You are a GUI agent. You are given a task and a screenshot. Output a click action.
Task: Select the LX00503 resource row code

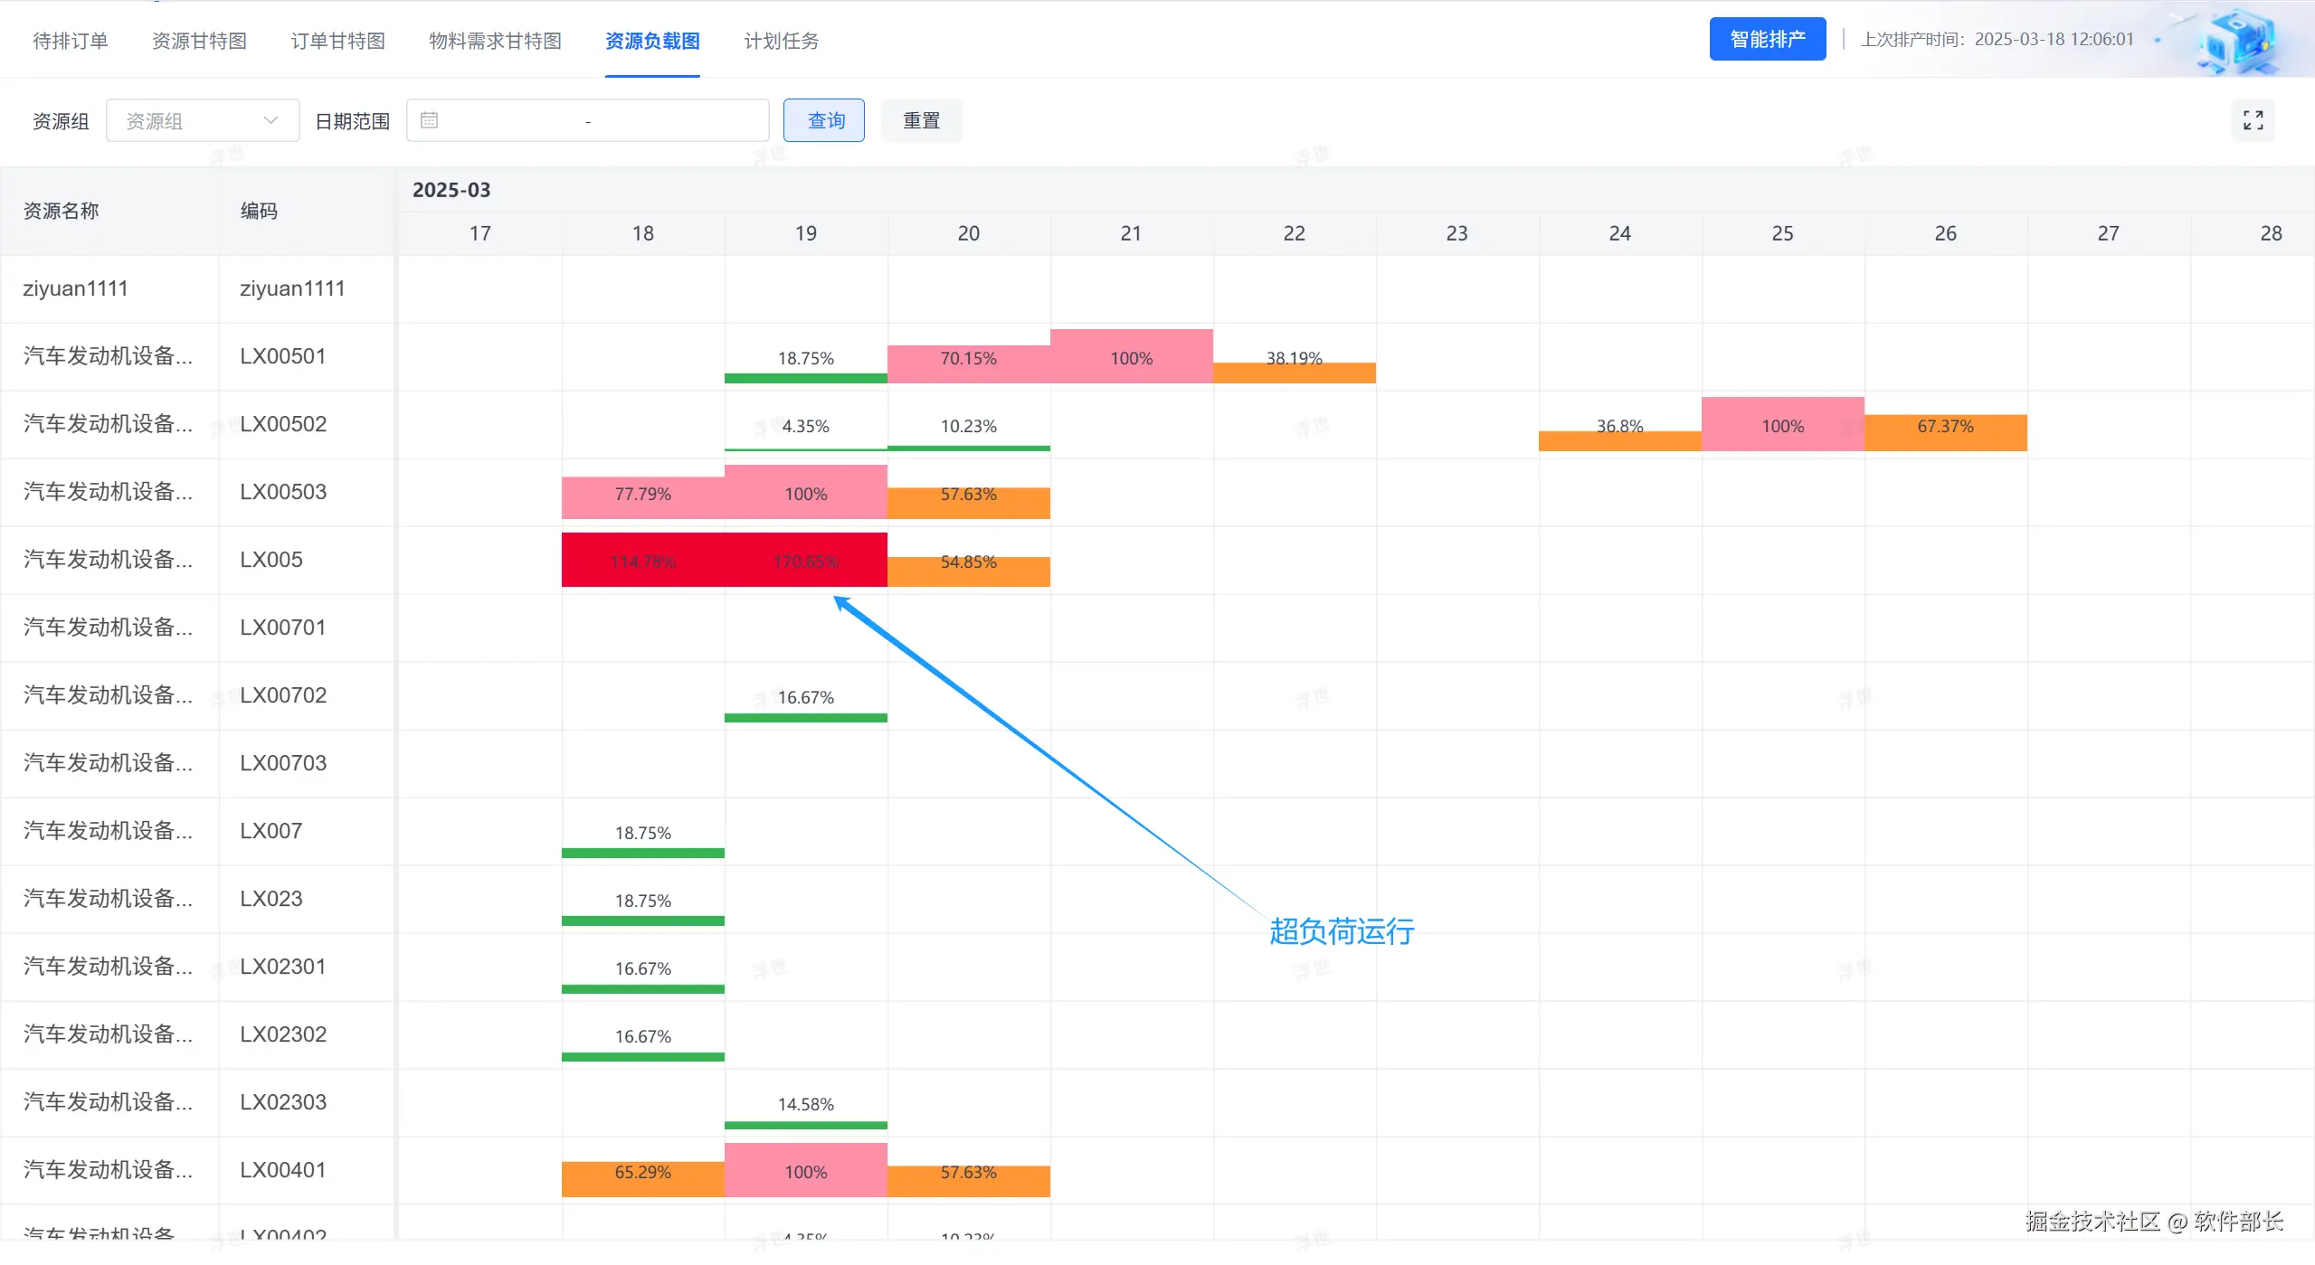coord(283,492)
